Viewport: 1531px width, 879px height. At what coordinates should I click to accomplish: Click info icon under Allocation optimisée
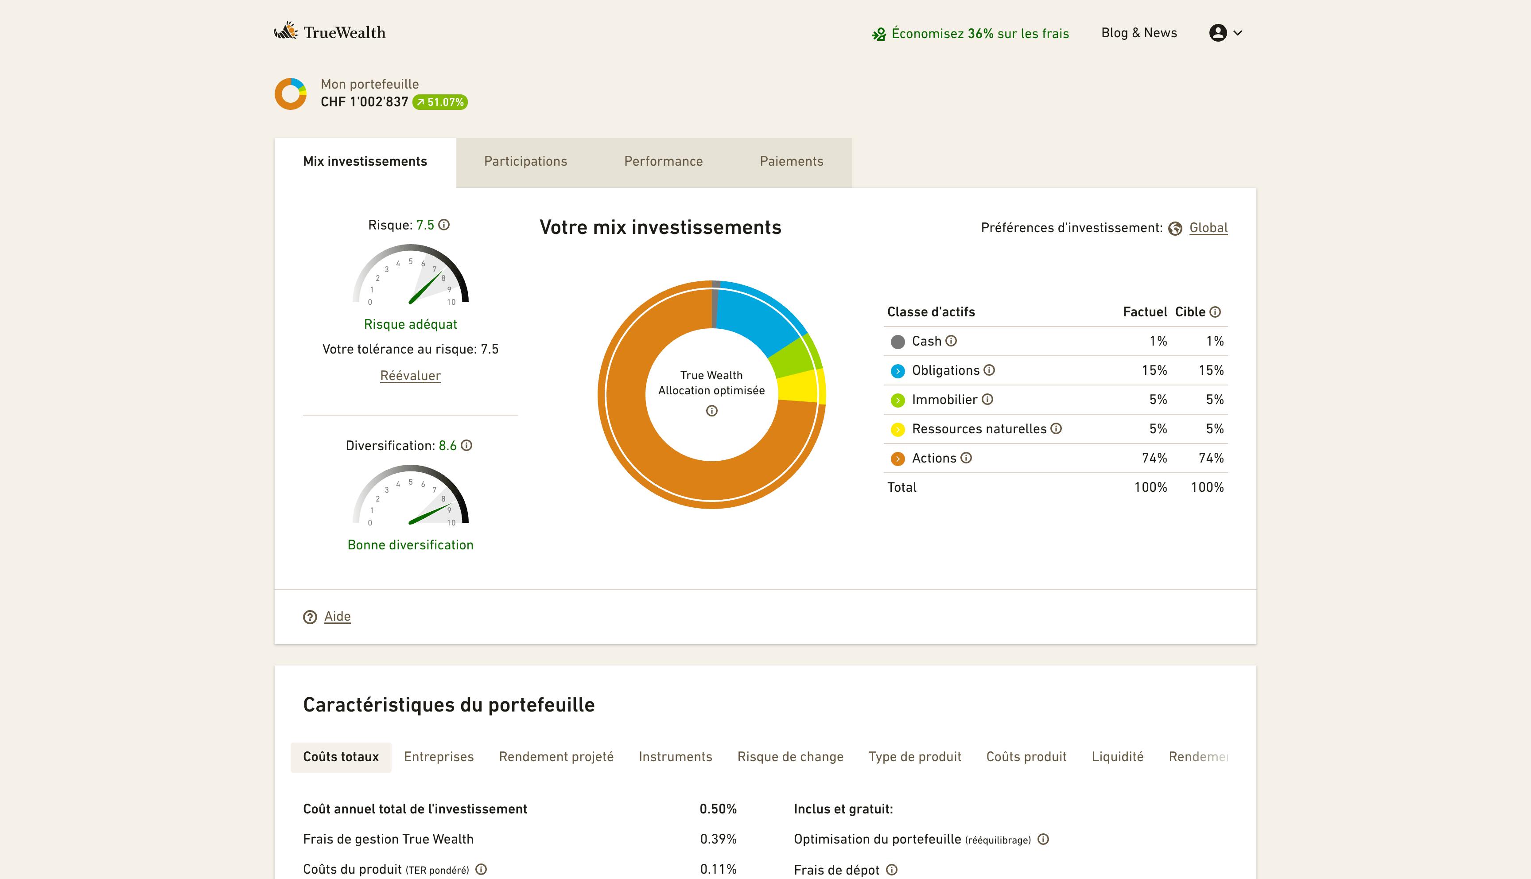[x=711, y=411]
